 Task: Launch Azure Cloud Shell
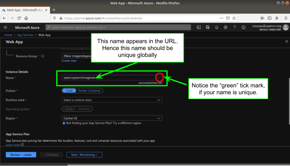[x=199, y=27]
